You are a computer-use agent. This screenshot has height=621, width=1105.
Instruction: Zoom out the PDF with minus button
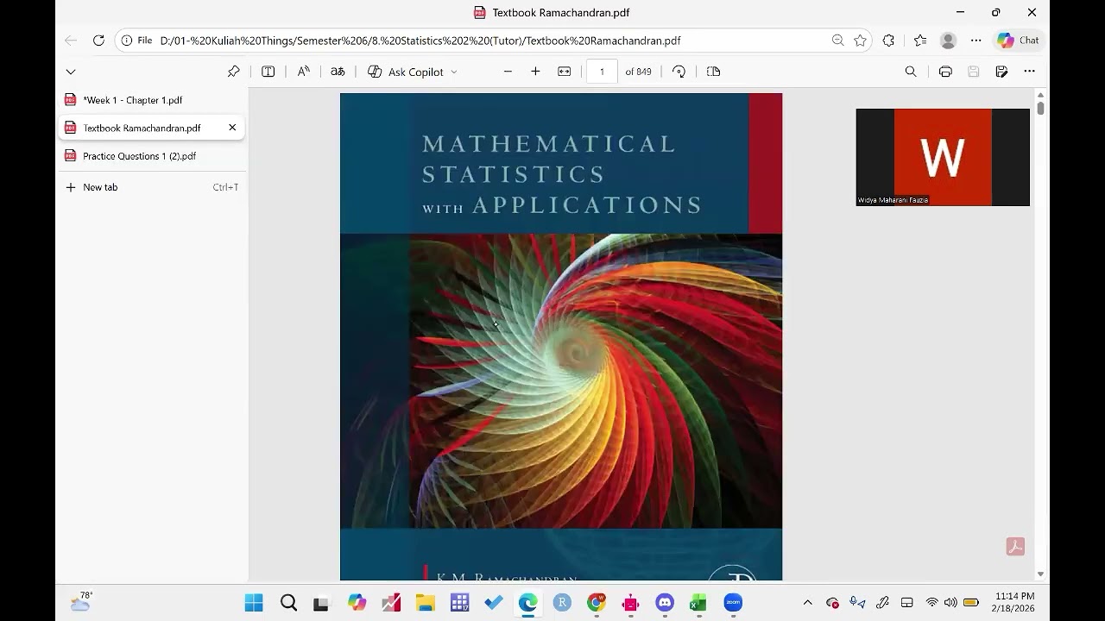pyautogui.click(x=508, y=72)
